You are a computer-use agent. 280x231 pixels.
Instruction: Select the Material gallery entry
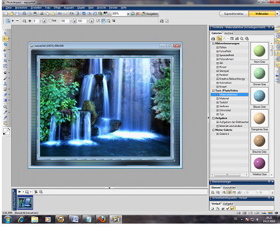tap(224, 99)
